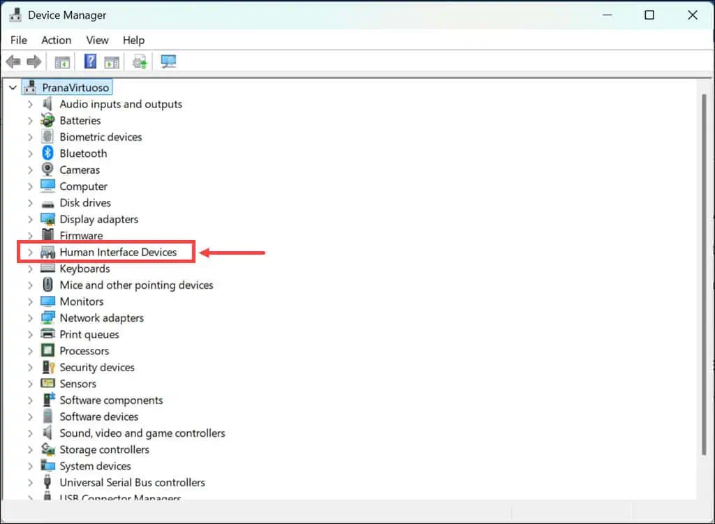
Task: Click the Storage controllers icon
Action: 47,449
